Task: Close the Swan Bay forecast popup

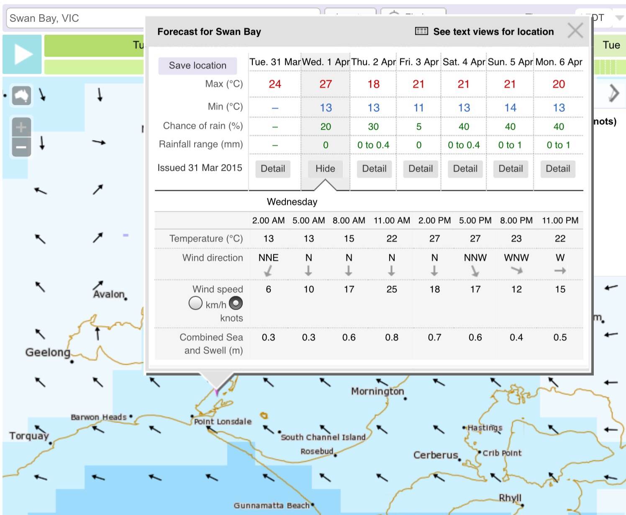Action: pos(575,31)
